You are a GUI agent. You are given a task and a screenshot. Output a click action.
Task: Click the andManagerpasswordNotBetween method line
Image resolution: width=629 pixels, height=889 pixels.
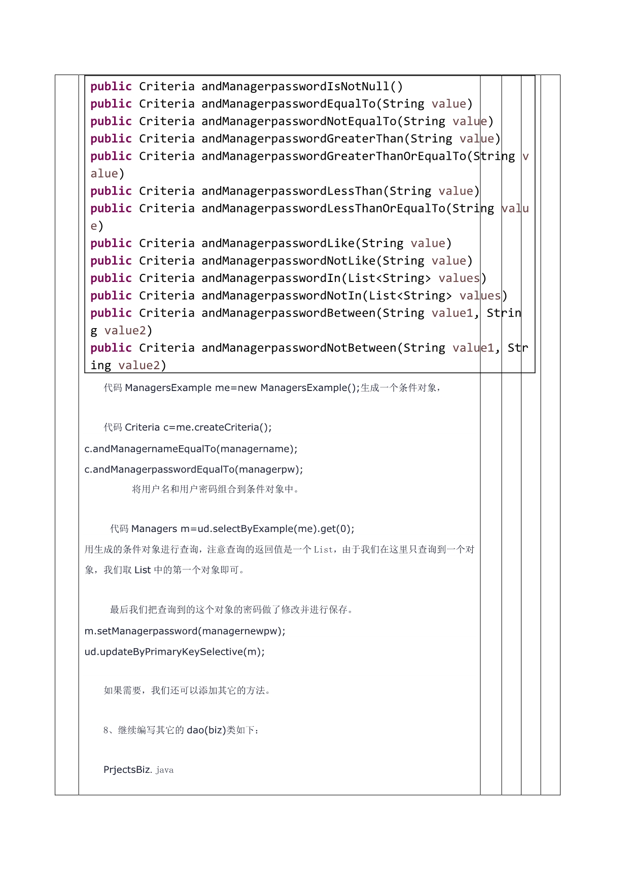point(309,348)
